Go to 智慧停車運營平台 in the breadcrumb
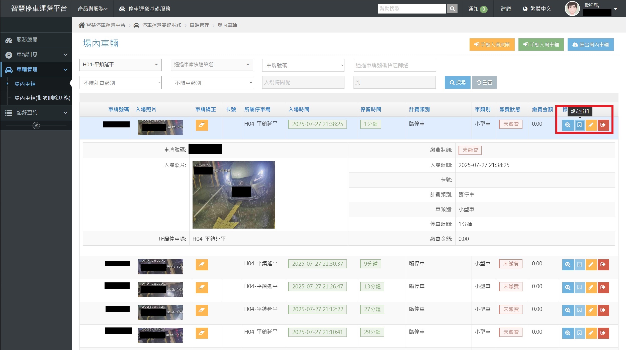This screenshot has height=350, width=626. coord(106,25)
